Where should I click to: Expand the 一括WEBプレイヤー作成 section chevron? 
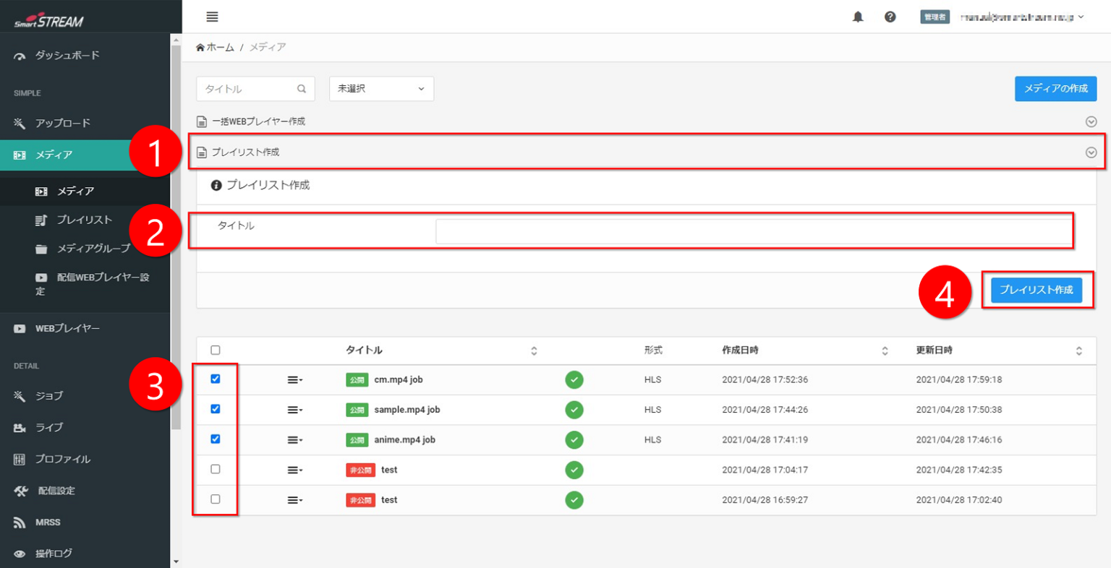(x=1091, y=122)
